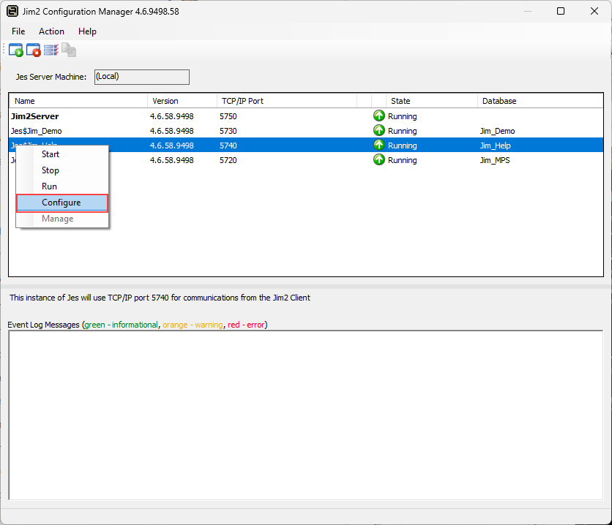Sort by the Database column header
This screenshot has height=525, width=612.
(x=540, y=101)
